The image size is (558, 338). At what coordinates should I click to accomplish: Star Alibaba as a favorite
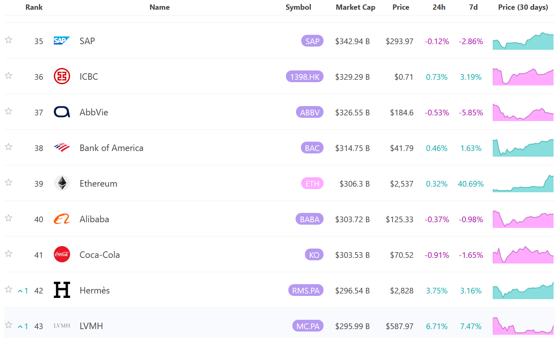pos(9,218)
